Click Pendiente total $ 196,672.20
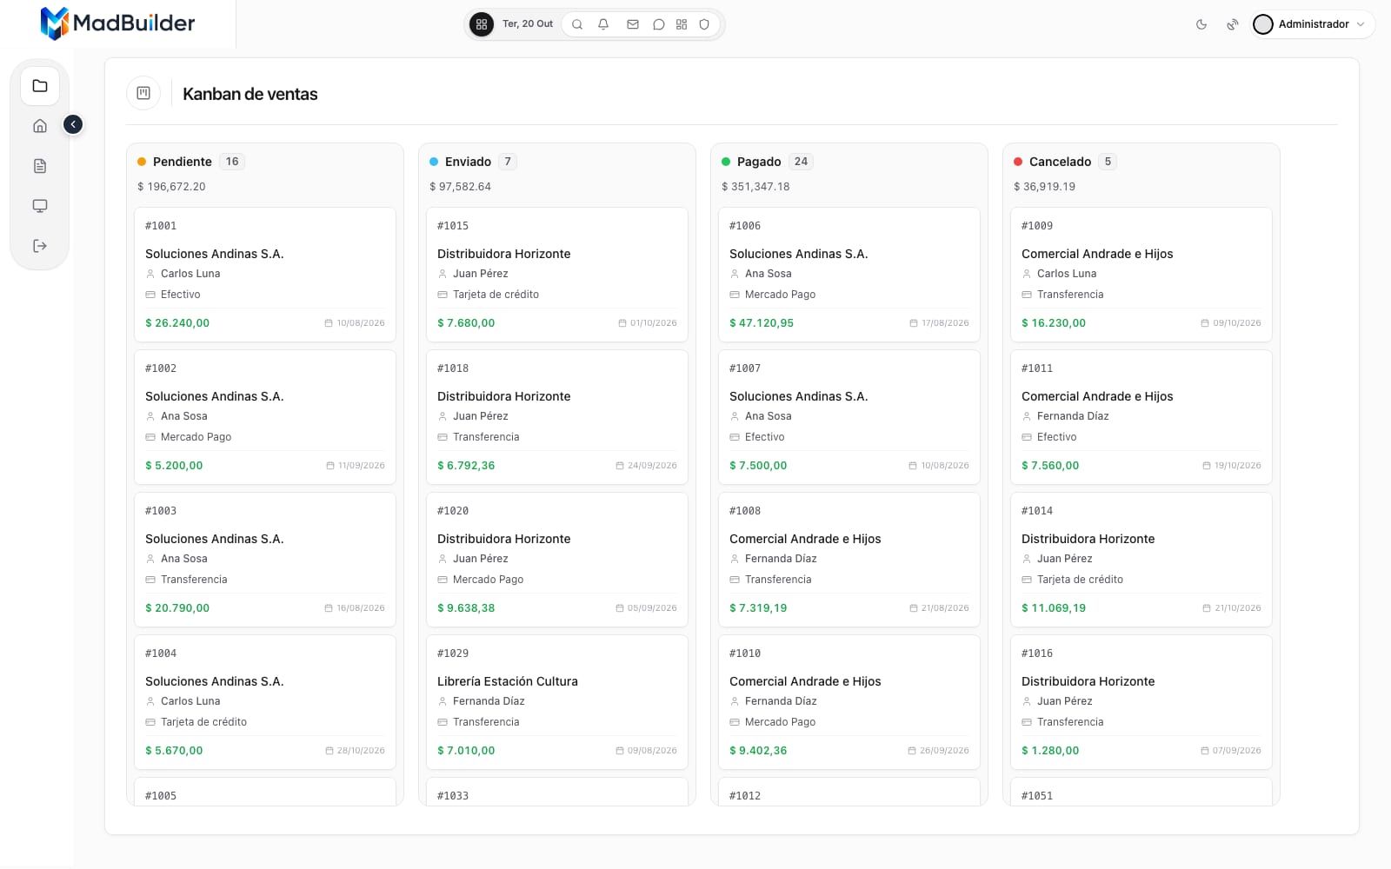 171,187
